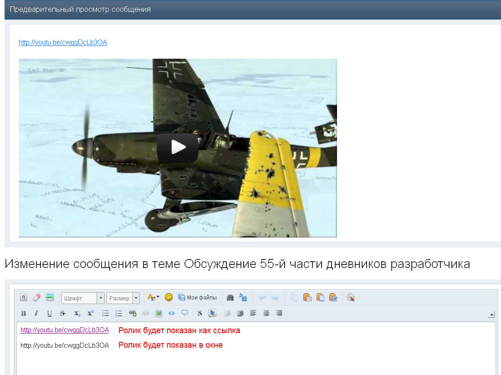
Task: Click the quote speech bubble icon
Action: (x=184, y=313)
